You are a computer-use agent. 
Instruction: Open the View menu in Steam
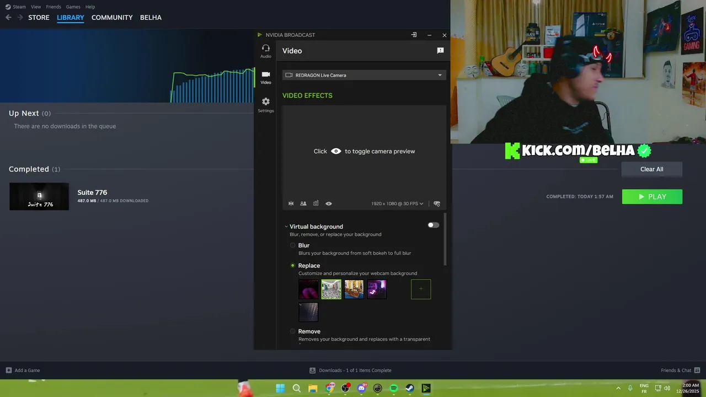pyautogui.click(x=36, y=7)
